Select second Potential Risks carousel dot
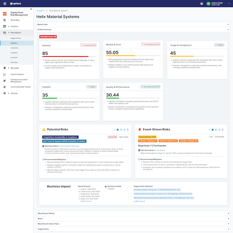Viewport: 233px width, 233px height. [121, 130]
